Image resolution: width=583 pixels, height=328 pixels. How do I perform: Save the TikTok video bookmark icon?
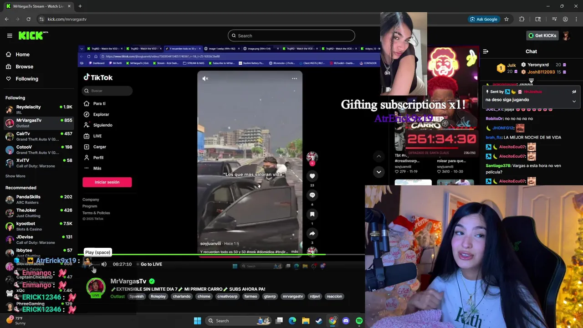[x=312, y=214]
